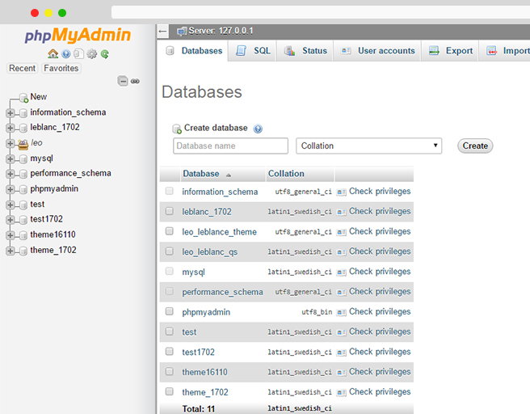
Task: Click the Create button
Action: [x=475, y=146]
